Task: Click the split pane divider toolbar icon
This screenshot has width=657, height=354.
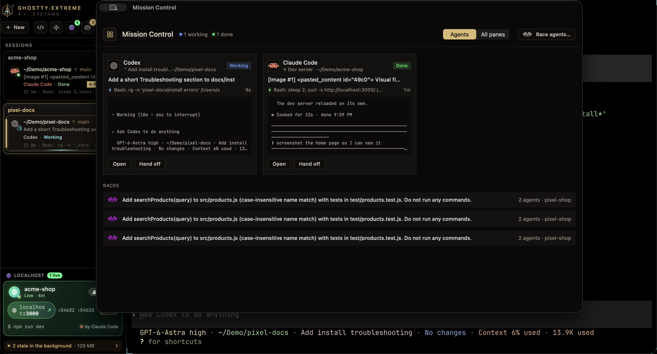Action: (x=56, y=27)
